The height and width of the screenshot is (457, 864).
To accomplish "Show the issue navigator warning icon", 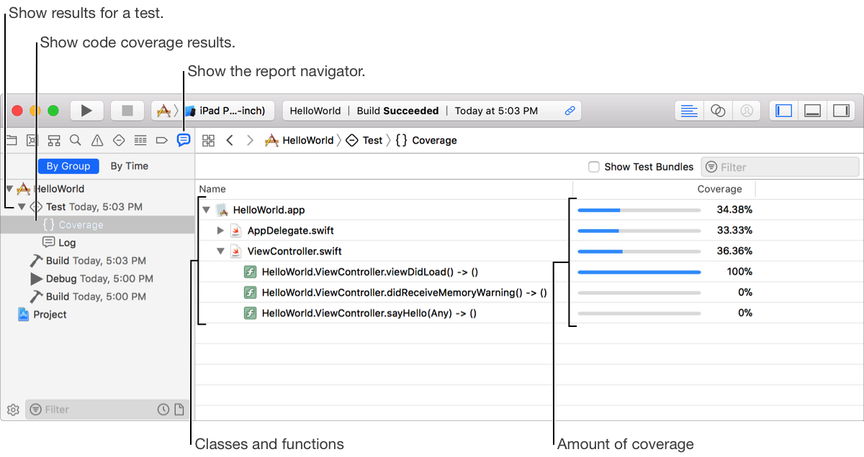I will (x=97, y=140).
